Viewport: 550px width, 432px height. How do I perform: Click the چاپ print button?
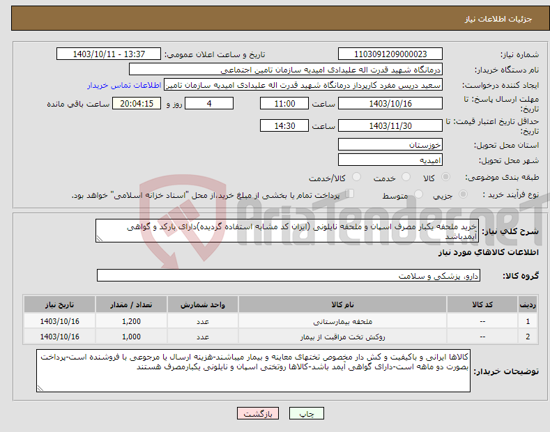306,413
